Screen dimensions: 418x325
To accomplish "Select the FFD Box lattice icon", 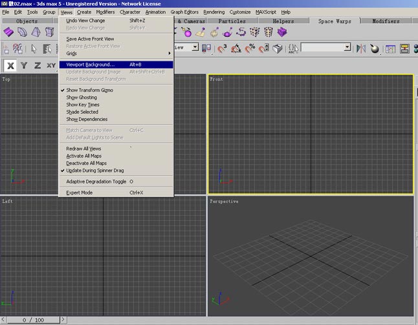I will point(254,32).
